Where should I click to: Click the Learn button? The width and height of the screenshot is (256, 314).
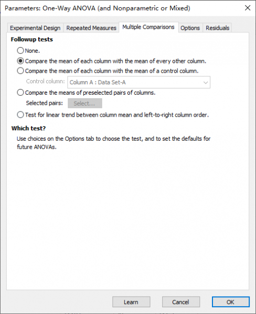click(131, 302)
